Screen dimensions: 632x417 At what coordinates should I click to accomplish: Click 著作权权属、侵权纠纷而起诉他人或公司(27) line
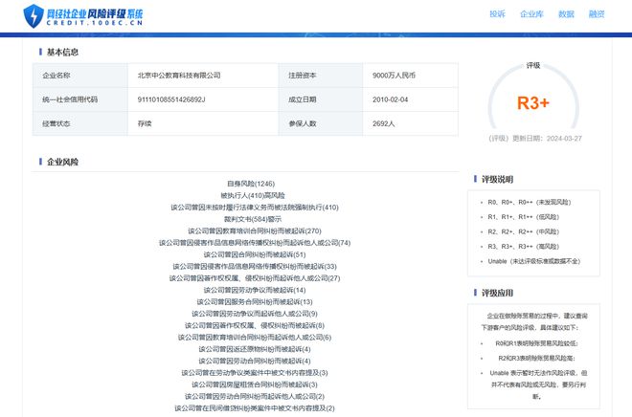(x=255, y=278)
